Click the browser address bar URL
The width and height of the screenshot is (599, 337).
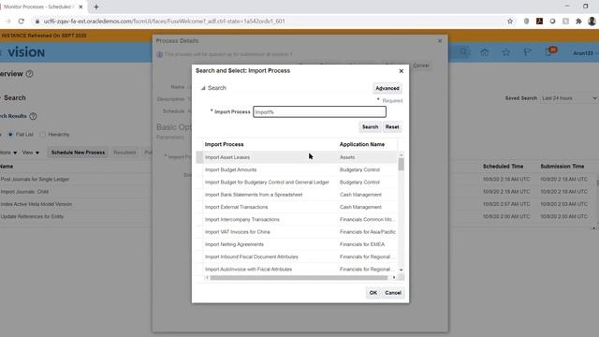[165, 22]
